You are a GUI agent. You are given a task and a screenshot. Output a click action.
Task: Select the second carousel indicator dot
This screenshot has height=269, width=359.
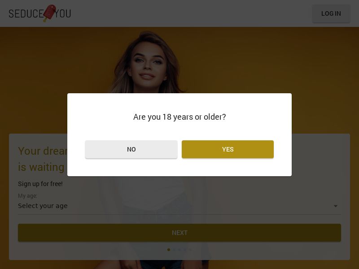[x=174, y=250]
